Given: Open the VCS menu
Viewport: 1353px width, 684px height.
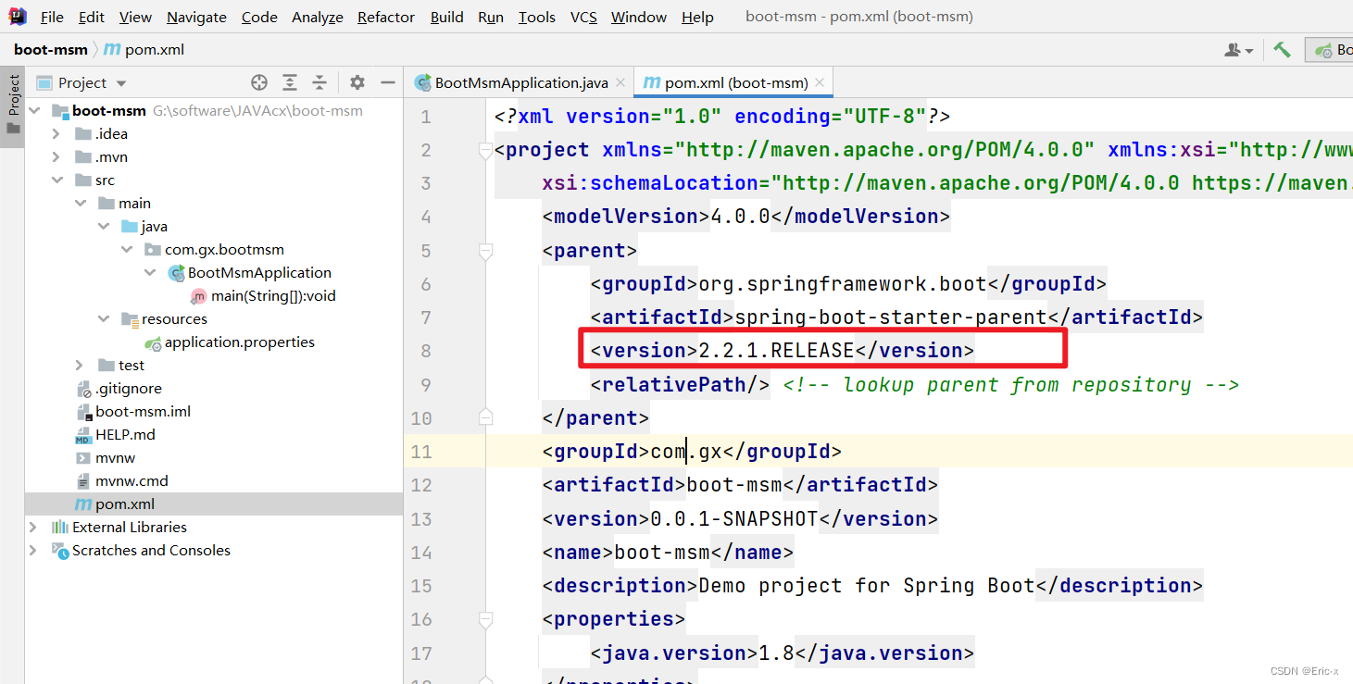Looking at the screenshot, I should point(583,17).
